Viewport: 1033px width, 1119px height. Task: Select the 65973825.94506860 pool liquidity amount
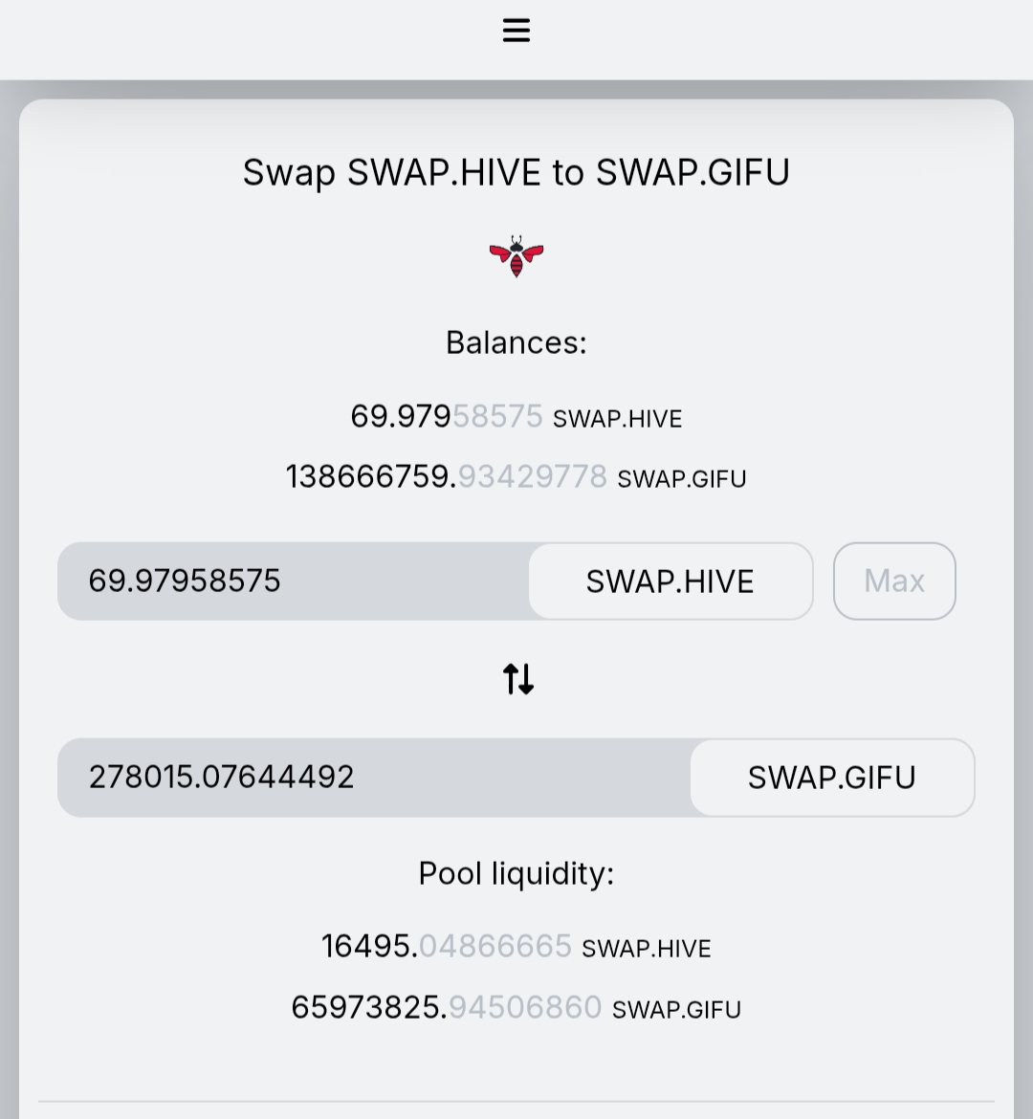coord(446,1008)
